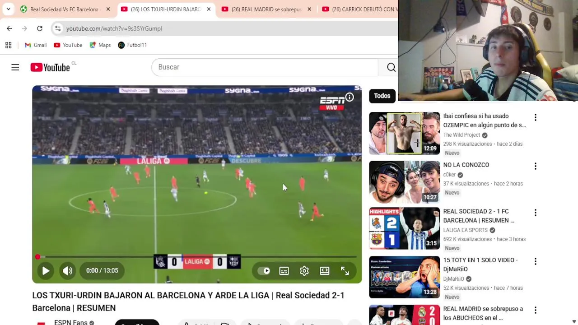Open the Gmail bookmark
Screen dimensions: 578x325
(36, 45)
